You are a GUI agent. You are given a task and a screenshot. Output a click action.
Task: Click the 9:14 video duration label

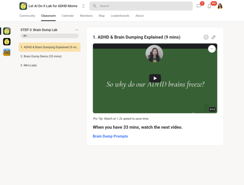(x=212, y=109)
